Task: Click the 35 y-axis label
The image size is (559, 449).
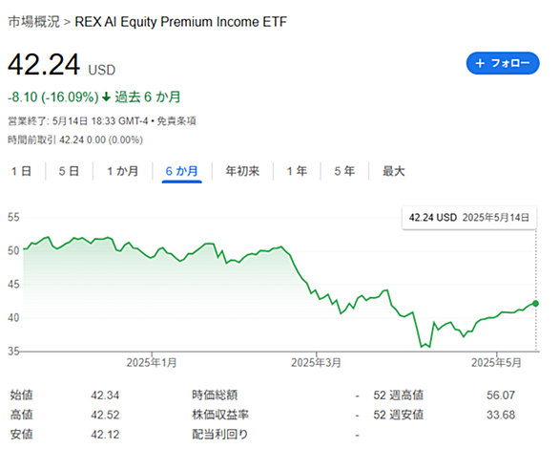Action: point(13,352)
